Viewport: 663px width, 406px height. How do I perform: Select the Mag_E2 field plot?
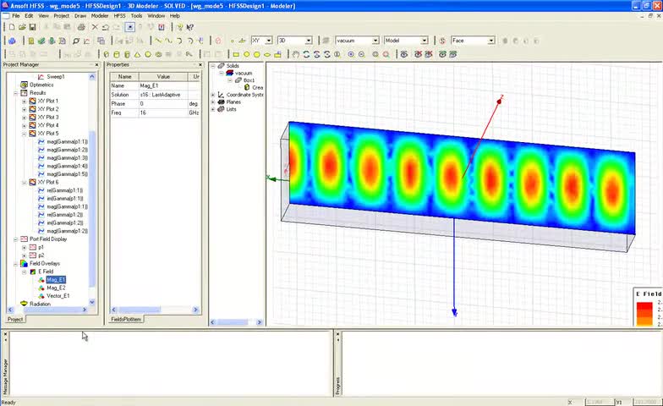click(x=56, y=288)
